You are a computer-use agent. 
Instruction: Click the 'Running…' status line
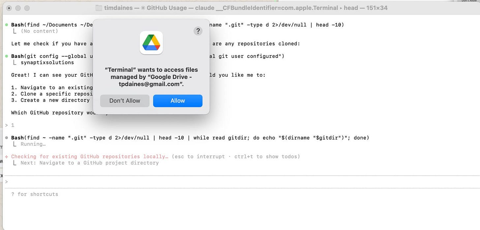click(33, 144)
